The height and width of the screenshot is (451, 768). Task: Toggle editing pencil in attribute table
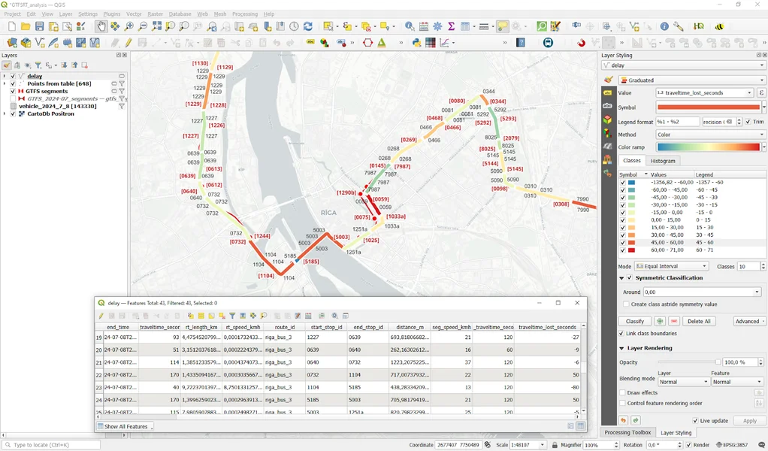point(101,316)
